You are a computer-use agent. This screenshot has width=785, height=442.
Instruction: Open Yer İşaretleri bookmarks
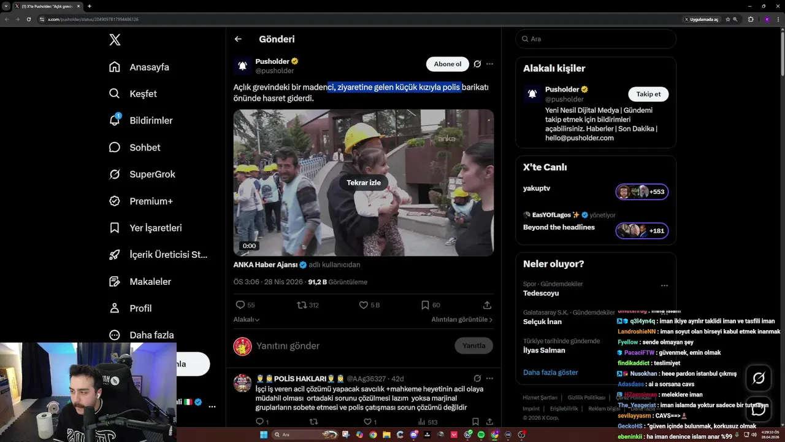click(145, 228)
